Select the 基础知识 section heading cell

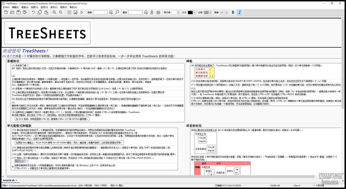(x=13, y=61)
